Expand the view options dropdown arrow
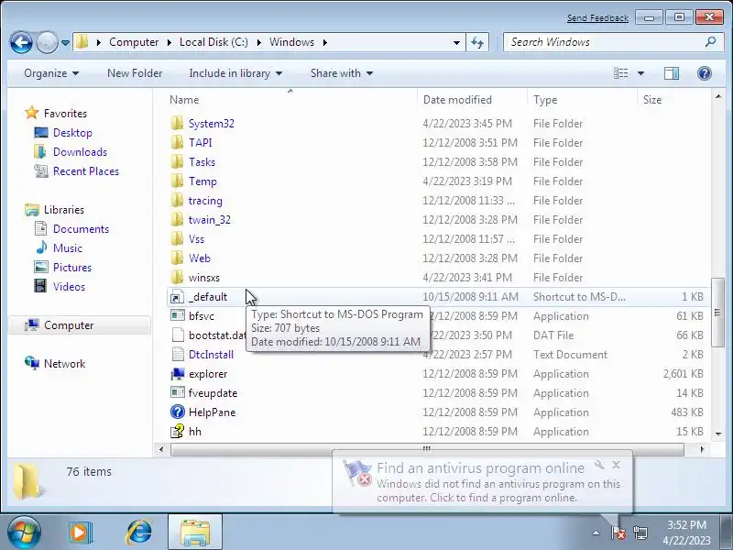This screenshot has width=733, height=550. click(640, 73)
